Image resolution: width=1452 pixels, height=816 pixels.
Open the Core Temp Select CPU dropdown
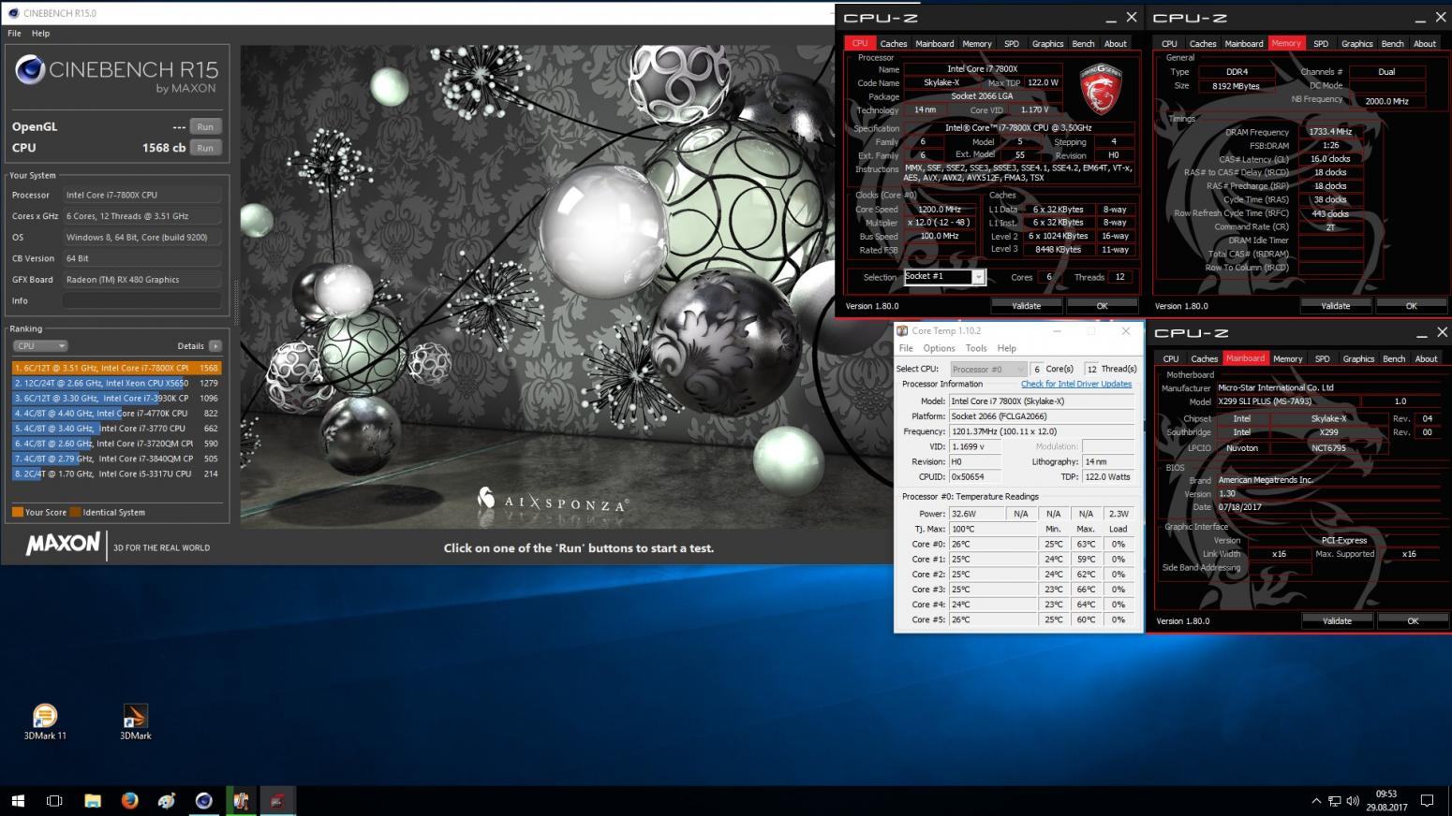[x=988, y=369]
